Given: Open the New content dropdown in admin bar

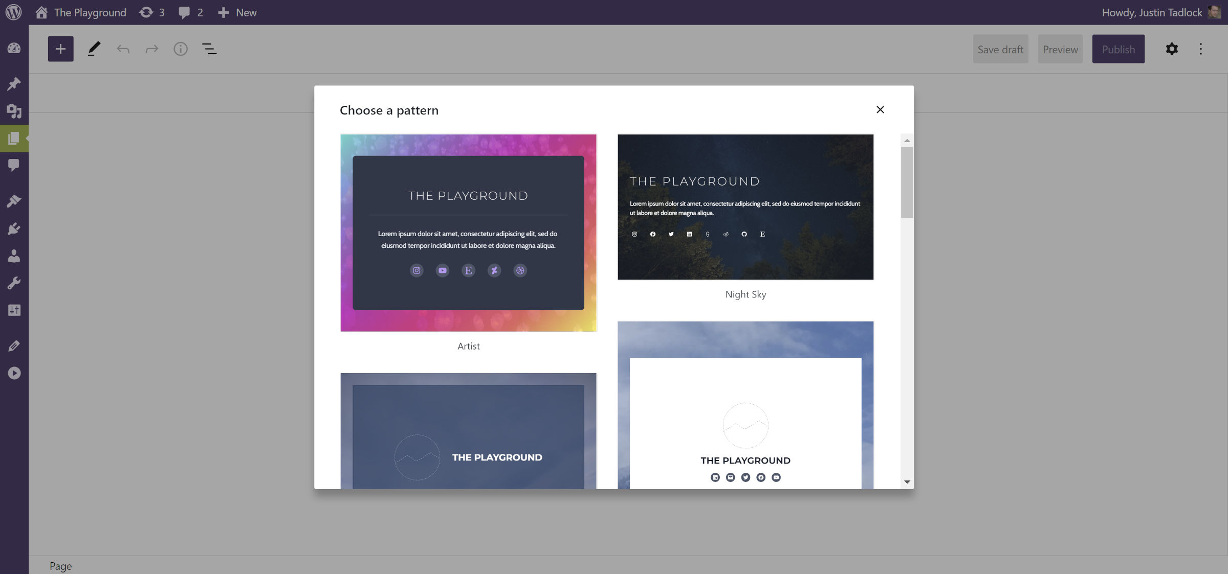Looking at the screenshot, I should click(x=237, y=12).
